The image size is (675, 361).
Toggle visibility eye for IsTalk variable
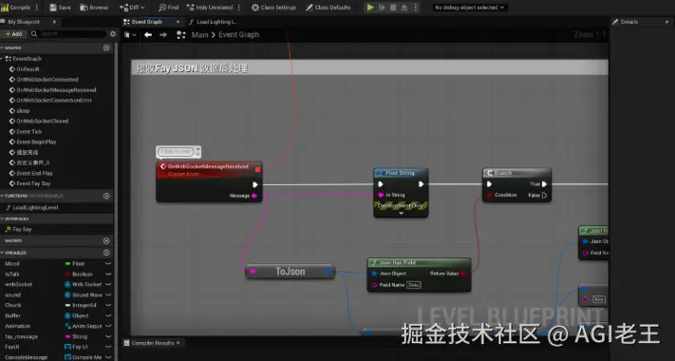[108, 274]
